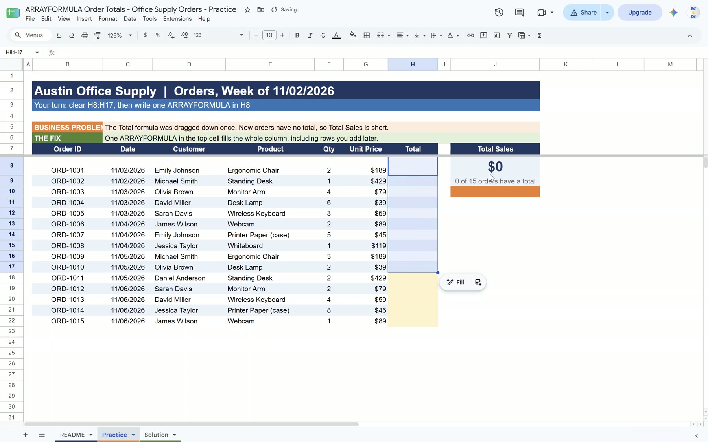Open zoom level 125% dropdown
This screenshot has width=708, height=442.
(120, 35)
